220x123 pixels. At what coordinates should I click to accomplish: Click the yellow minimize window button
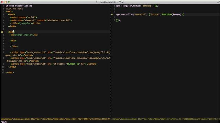5,2
